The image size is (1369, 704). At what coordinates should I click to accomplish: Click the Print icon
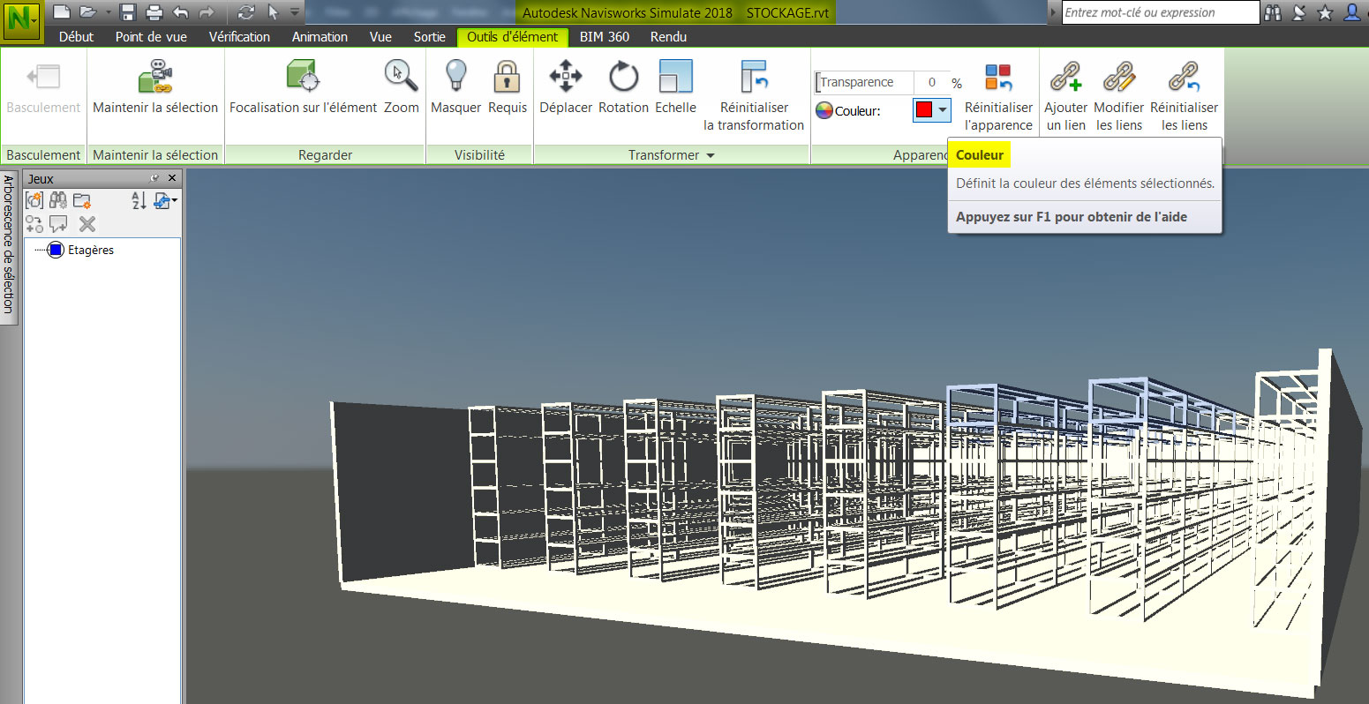click(154, 12)
